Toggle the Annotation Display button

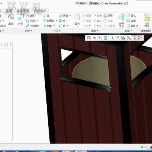pos(134,38)
